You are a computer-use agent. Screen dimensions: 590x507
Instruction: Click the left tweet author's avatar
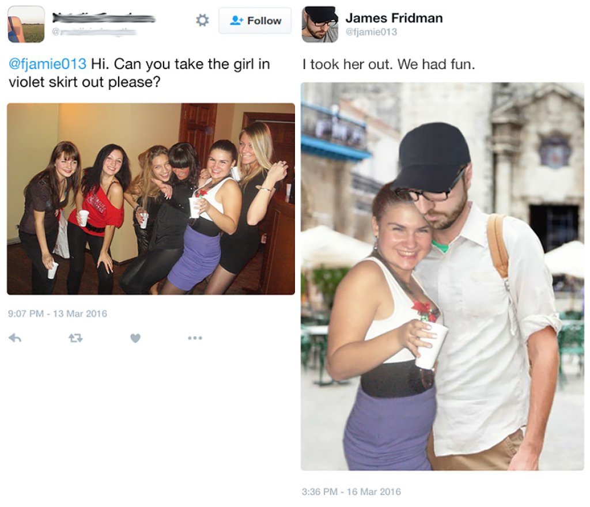point(26,24)
